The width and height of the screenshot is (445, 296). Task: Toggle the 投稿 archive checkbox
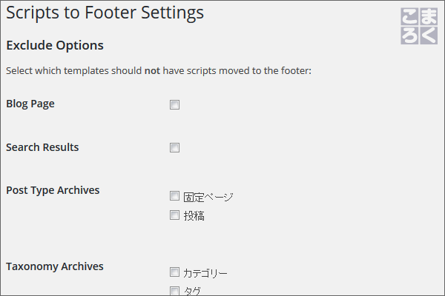tap(174, 215)
